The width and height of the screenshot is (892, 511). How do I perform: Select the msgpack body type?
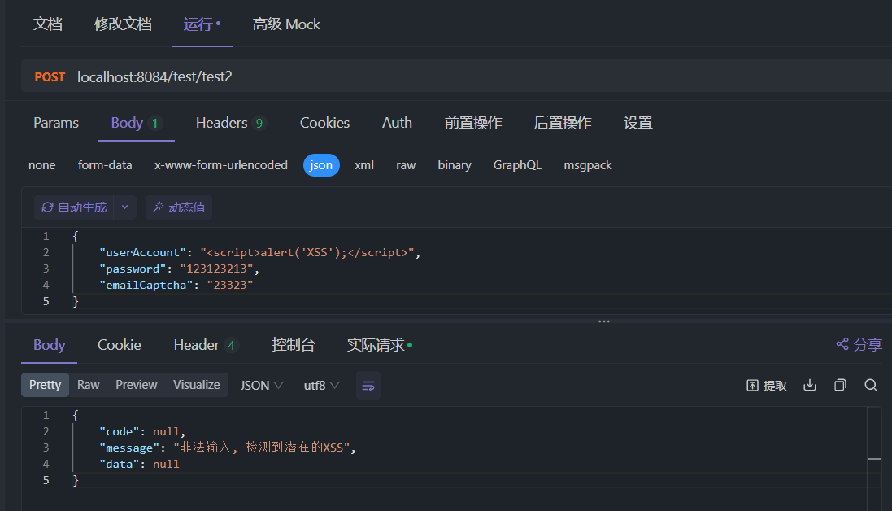588,165
